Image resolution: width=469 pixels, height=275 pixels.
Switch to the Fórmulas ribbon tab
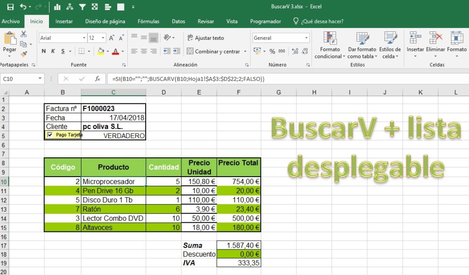point(148,21)
